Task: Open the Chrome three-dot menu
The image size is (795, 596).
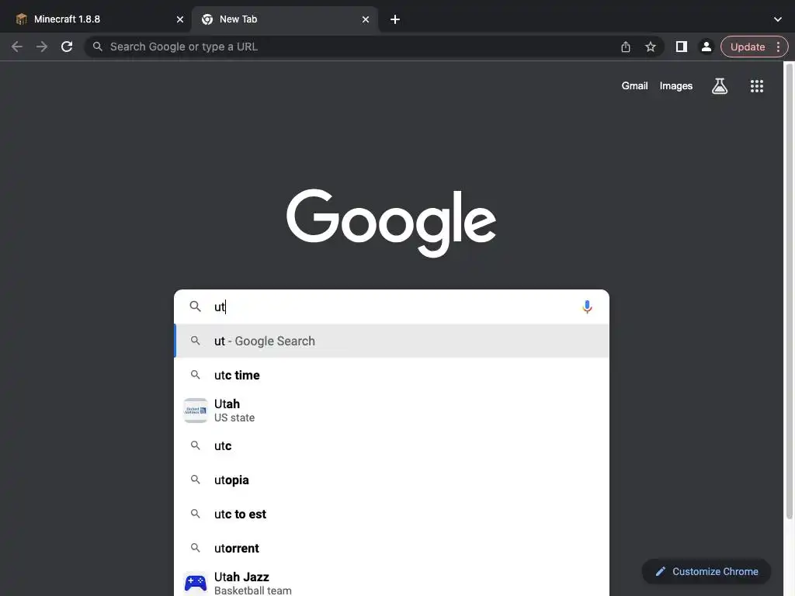Action: coord(778,47)
